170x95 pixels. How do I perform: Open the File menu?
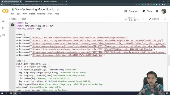(x=13, y=14)
